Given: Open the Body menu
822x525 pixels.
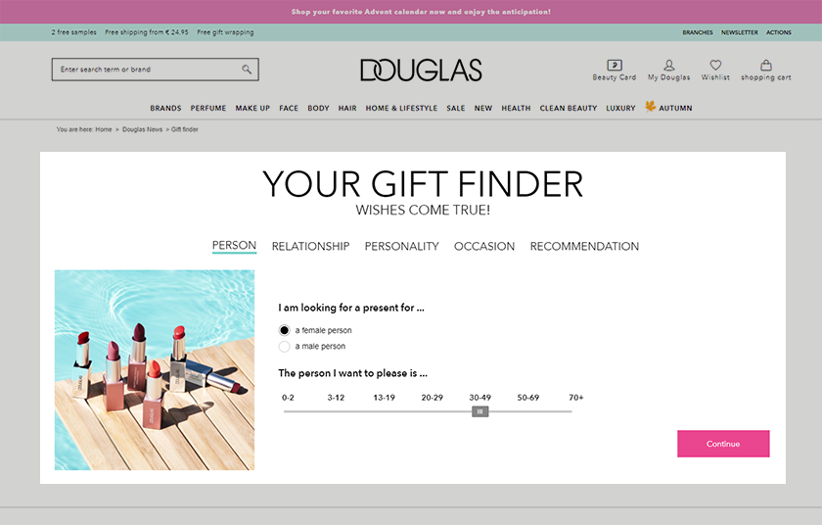Looking at the screenshot, I should pyautogui.click(x=318, y=108).
